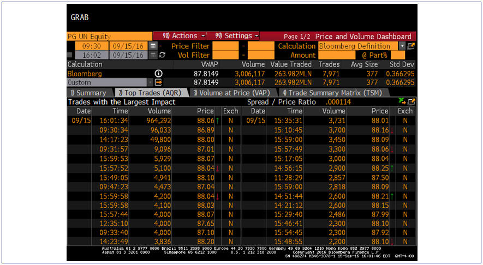This screenshot has height=265, width=483.
Task: Select the 964,292 volume trade row
Action: (159, 121)
